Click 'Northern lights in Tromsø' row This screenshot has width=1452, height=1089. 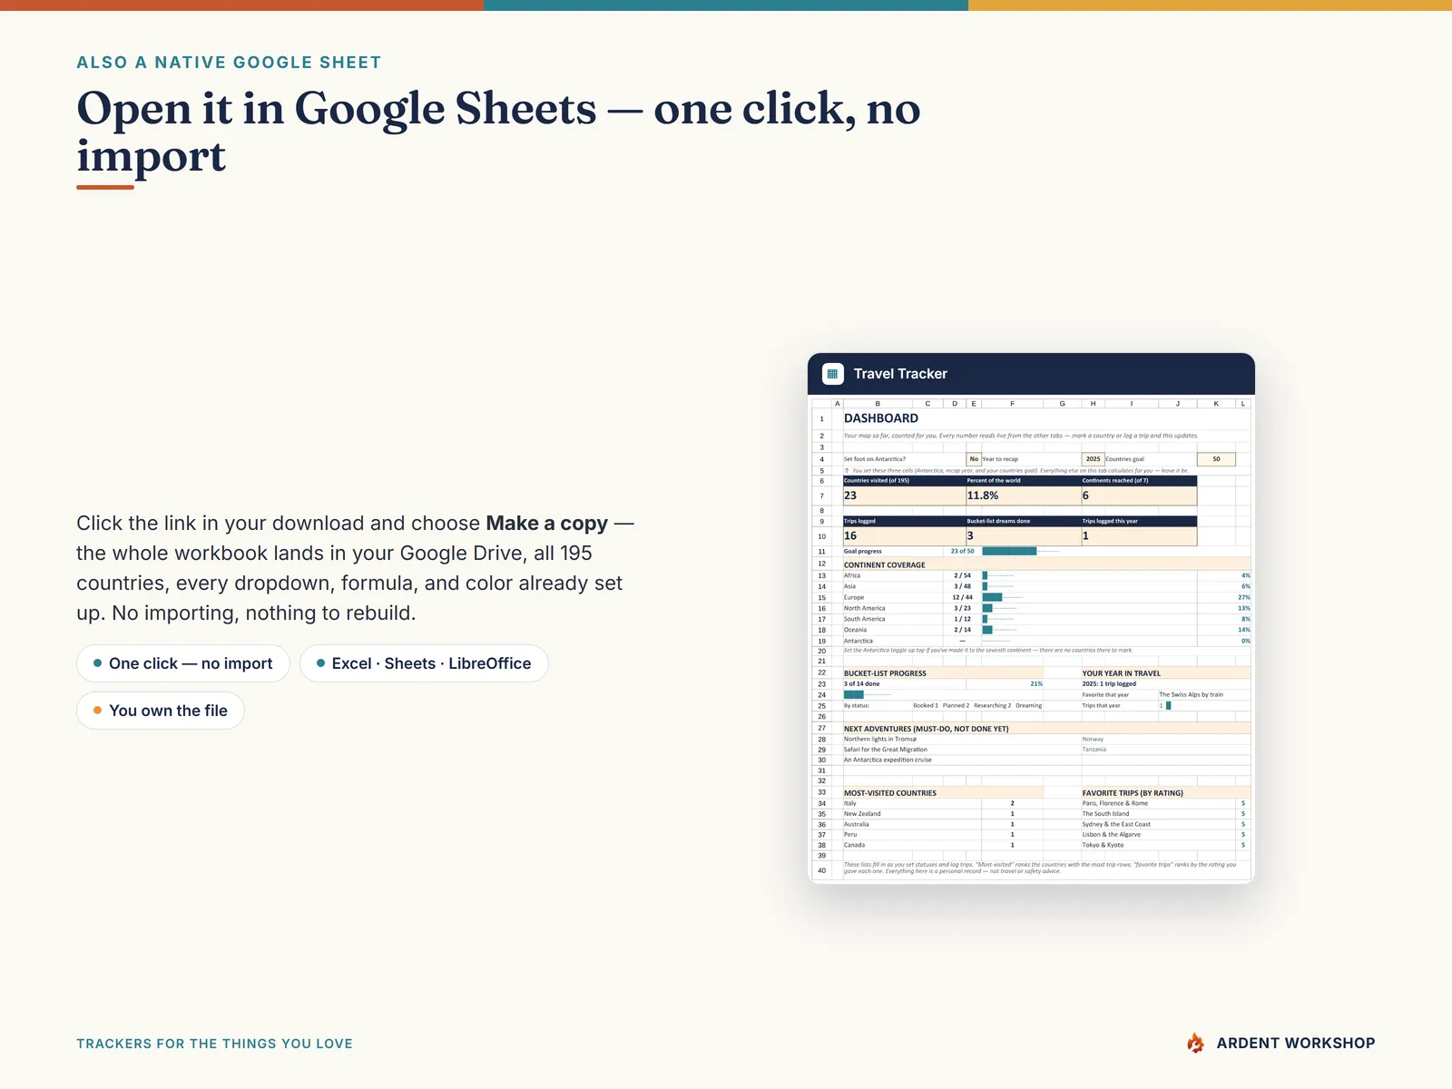[880, 739]
